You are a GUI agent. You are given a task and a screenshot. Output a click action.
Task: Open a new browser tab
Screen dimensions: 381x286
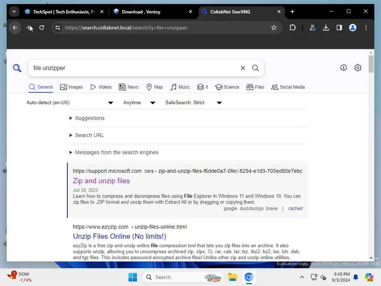tap(292, 12)
